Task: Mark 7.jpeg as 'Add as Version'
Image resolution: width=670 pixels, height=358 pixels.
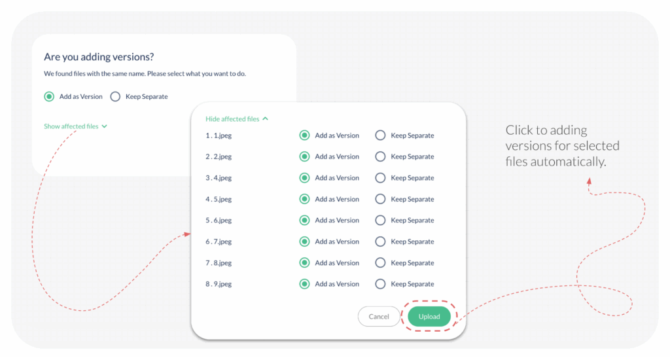Action: 304,242
